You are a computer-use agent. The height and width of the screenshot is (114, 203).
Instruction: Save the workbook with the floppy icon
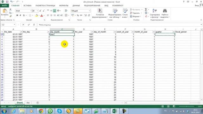pyautogui.click(x=7, y=2)
